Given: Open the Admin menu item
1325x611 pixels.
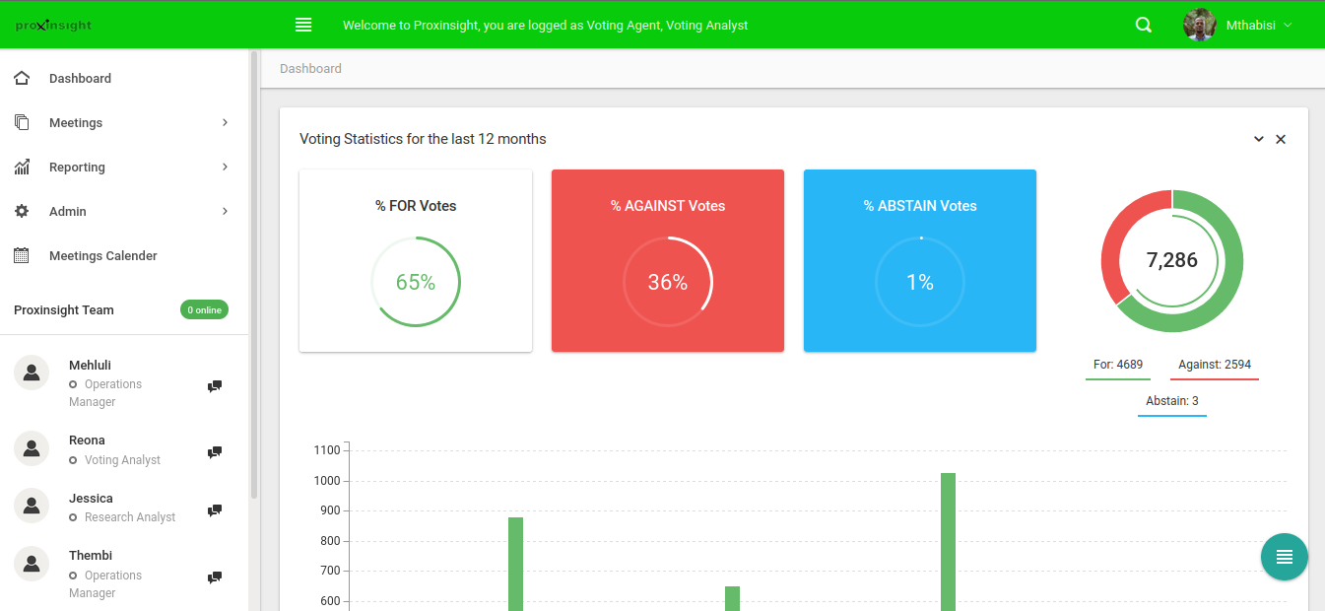Looking at the screenshot, I should click(x=124, y=211).
